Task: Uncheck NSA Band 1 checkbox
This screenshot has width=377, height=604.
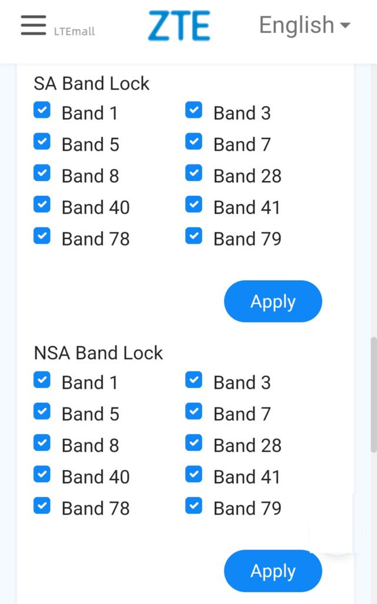Action: [42, 380]
